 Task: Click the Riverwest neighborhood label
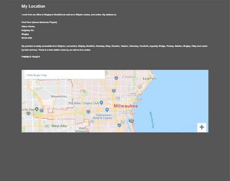click(129, 77)
